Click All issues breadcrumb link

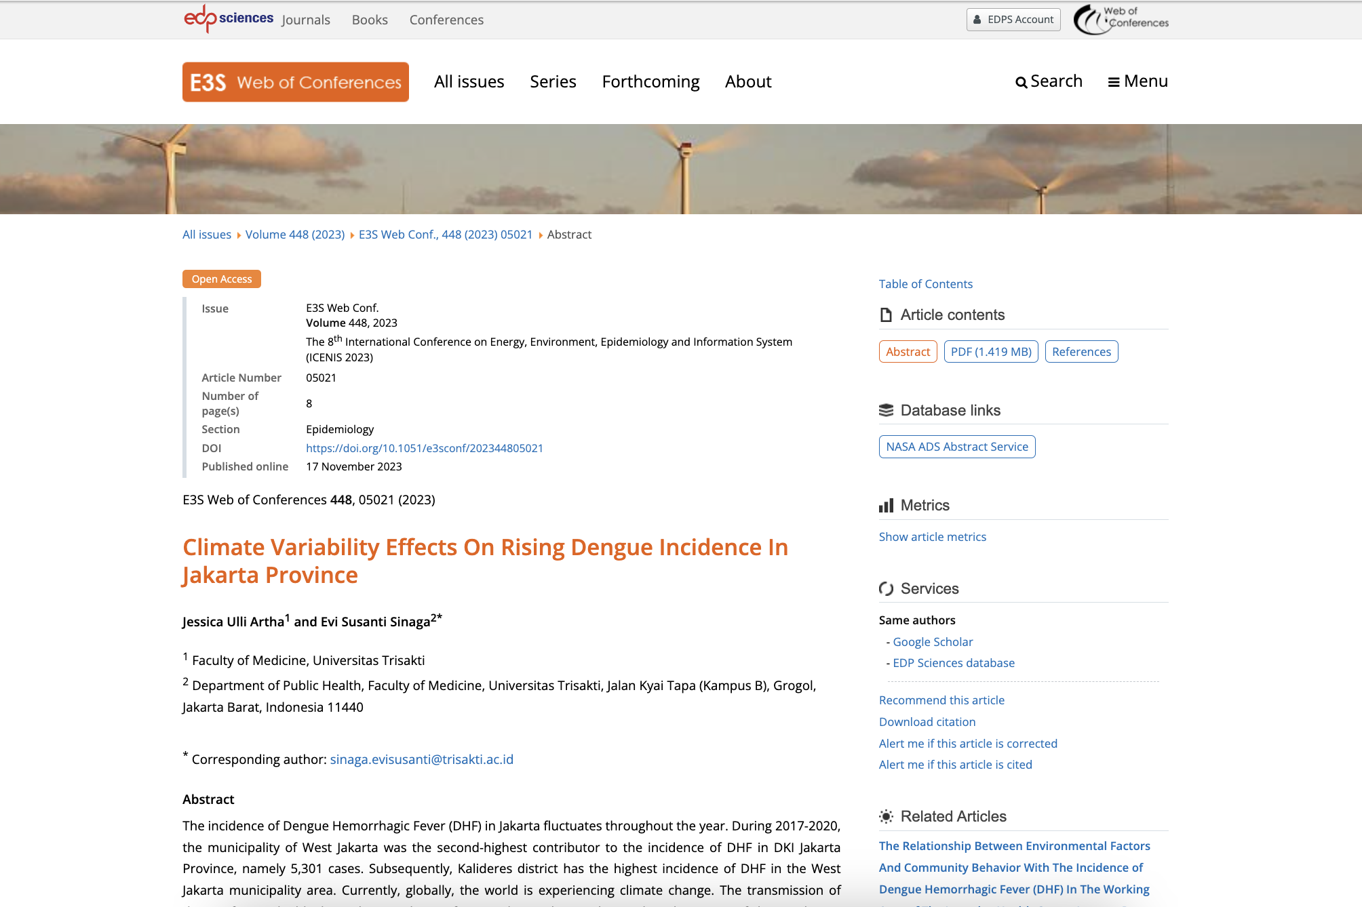tap(207, 235)
